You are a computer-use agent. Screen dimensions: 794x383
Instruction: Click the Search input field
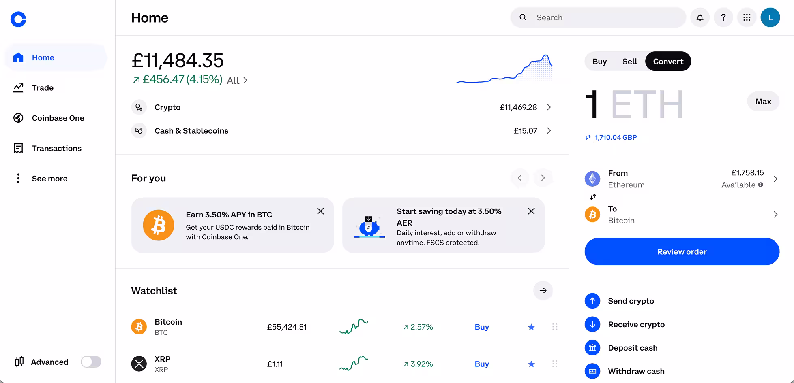tap(598, 17)
